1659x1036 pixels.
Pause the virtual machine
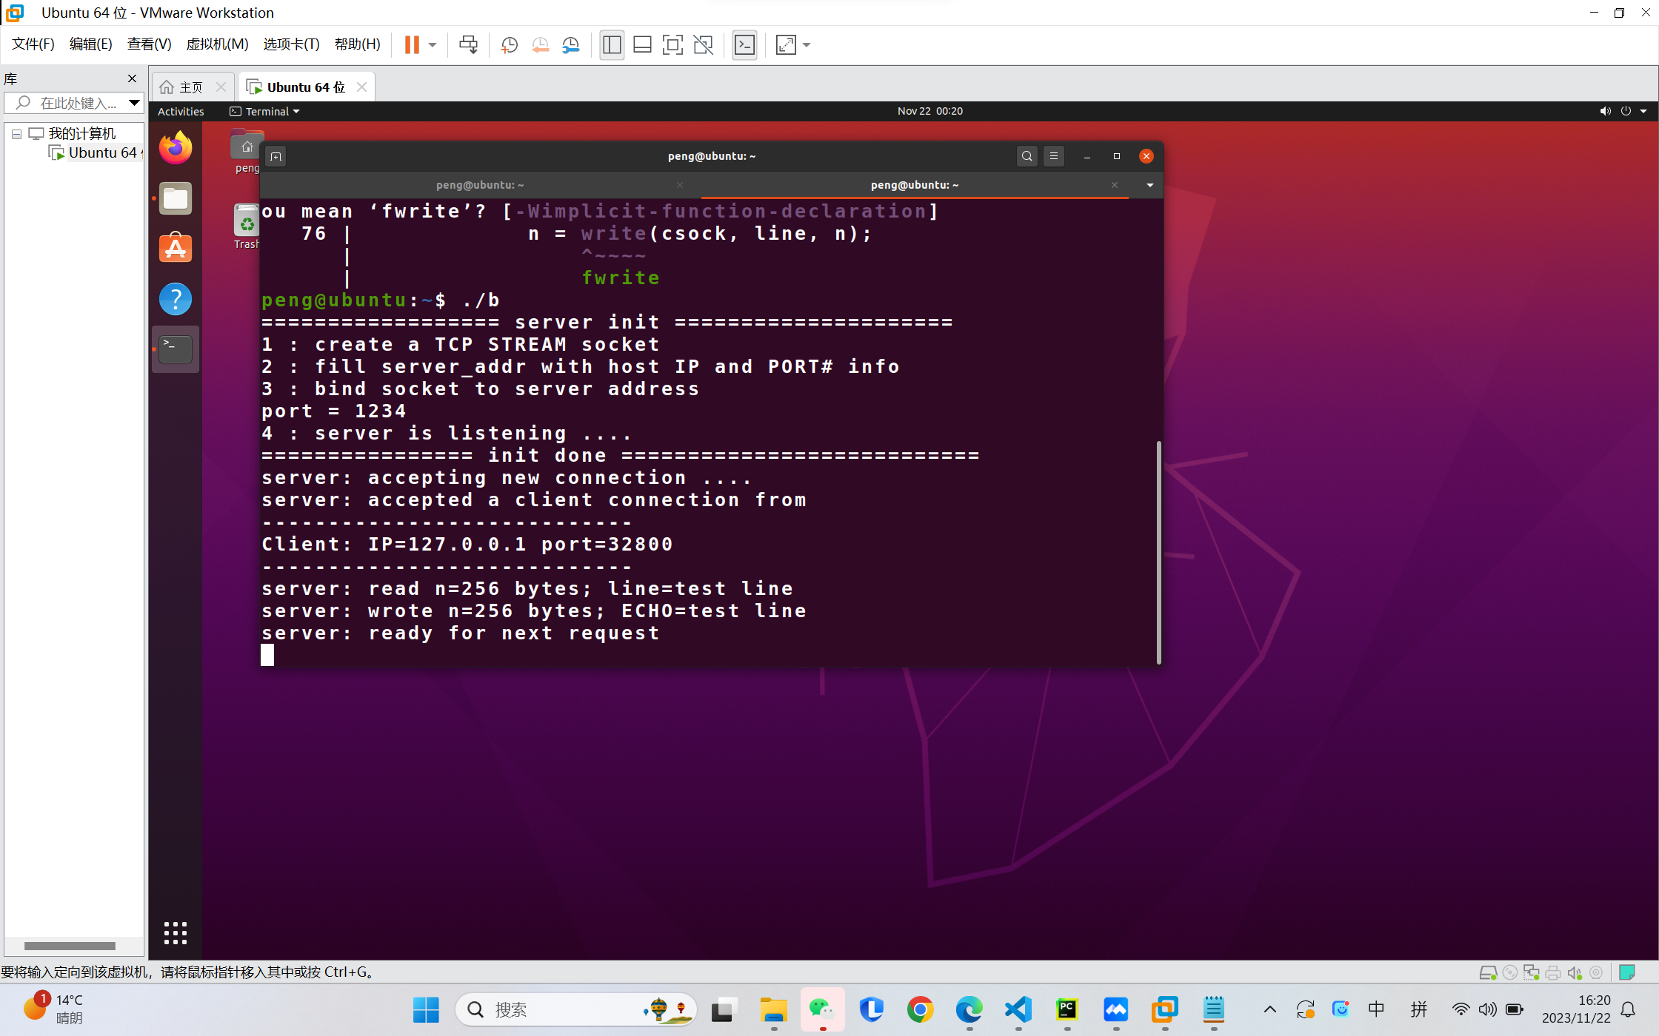[412, 45]
